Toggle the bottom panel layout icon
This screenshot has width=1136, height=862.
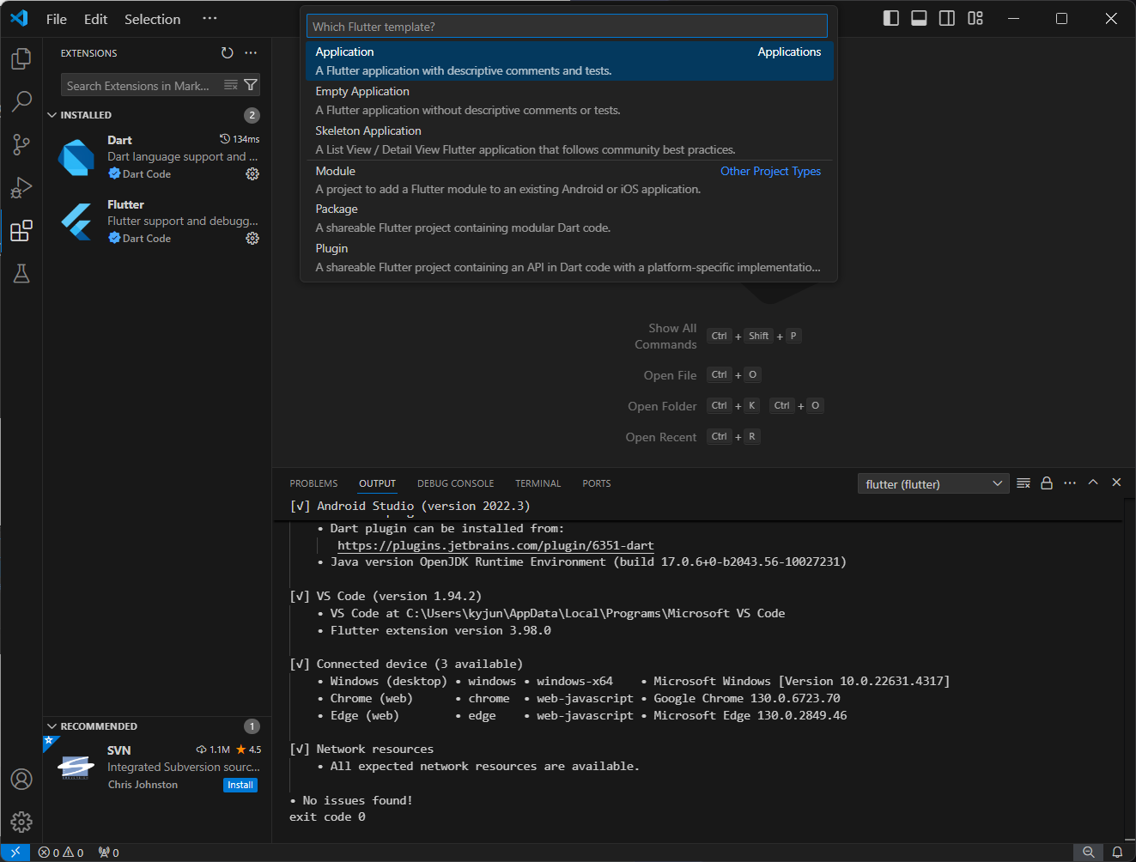point(919,18)
